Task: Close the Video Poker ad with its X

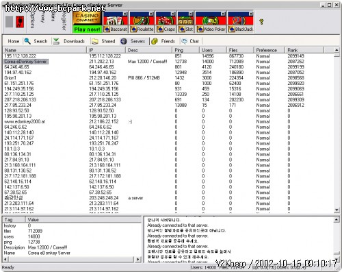Action: (223, 14)
